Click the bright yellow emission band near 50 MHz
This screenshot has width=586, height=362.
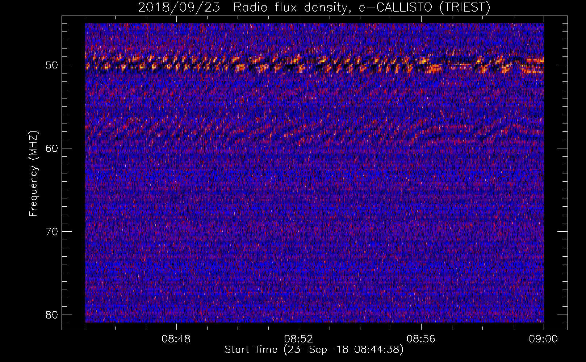[x=314, y=63]
